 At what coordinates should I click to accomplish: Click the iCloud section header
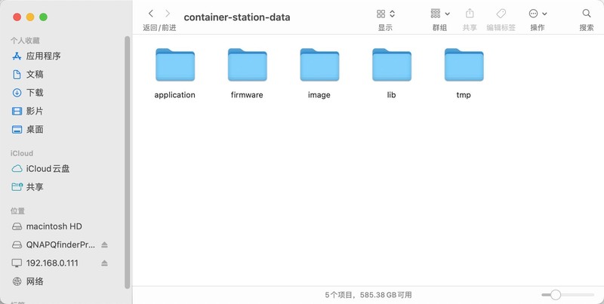[22, 153]
